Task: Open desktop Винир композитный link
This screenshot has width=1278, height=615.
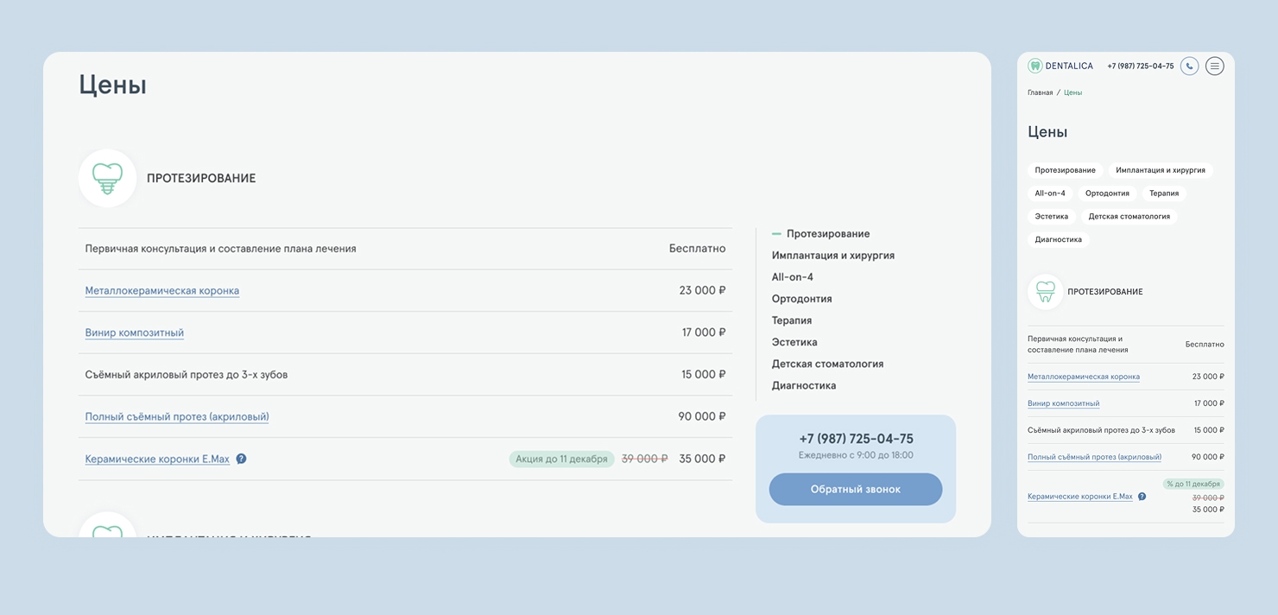Action: tap(135, 333)
